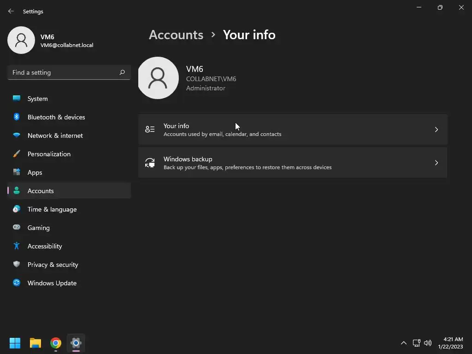
Task: Click the Privacy & security shield icon
Action: [17, 265]
